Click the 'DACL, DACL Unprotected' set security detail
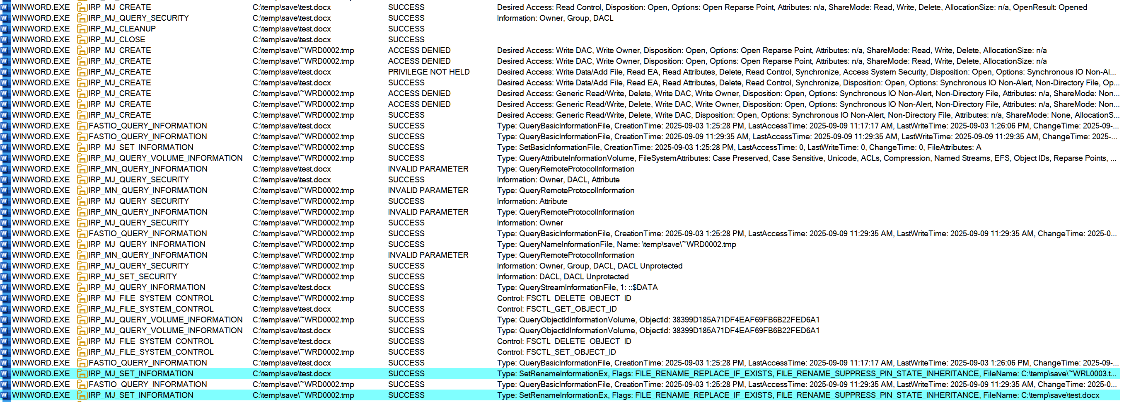The image size is (1124, 402). (563, 277)
